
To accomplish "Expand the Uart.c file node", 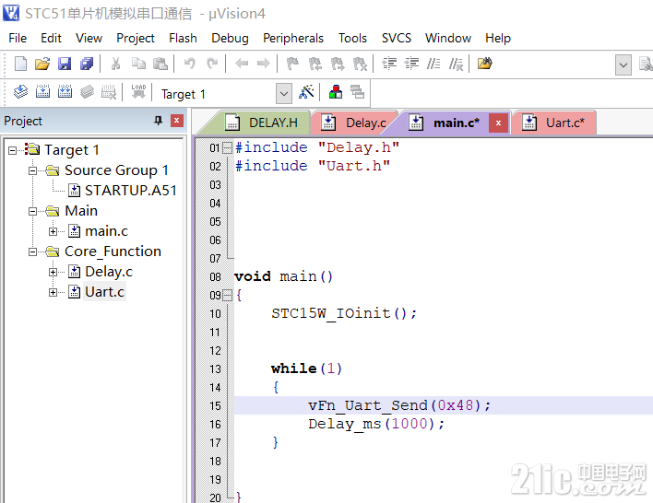I will click(x=53, y=292).
